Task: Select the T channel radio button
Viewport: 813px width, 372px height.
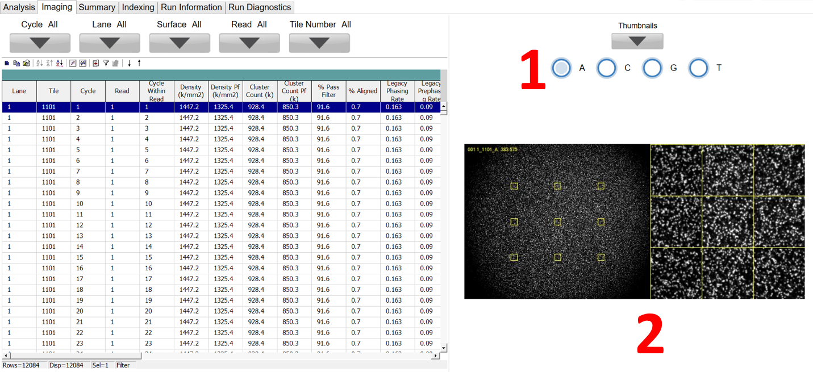Action: 698,68
